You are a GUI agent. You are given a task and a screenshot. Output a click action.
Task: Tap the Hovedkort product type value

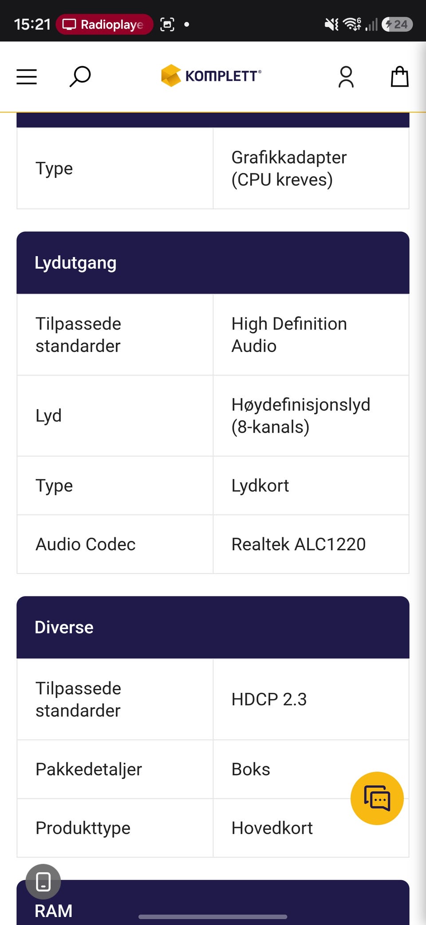(272, 828)
